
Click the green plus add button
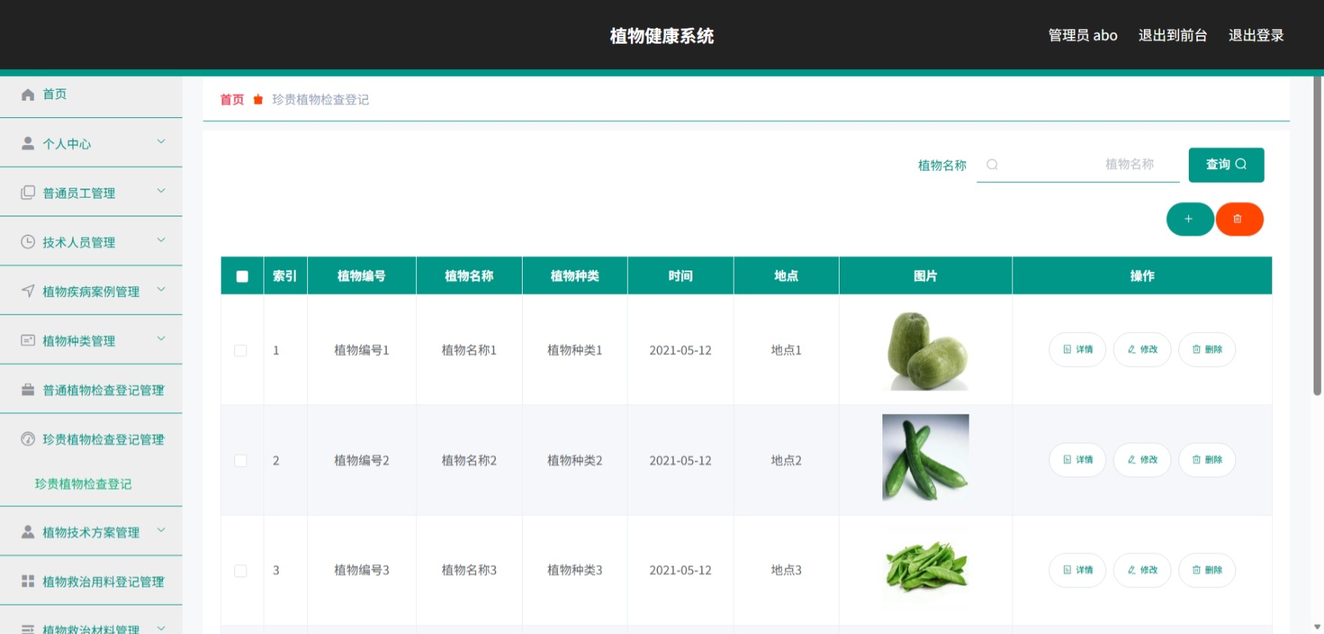1190,219
